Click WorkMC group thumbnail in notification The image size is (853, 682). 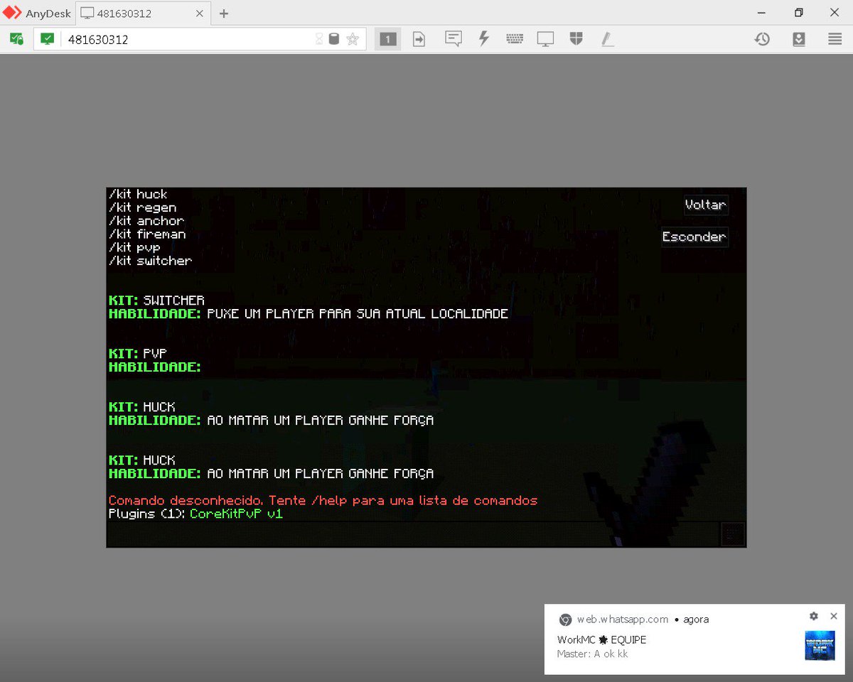tap(820, 646)
